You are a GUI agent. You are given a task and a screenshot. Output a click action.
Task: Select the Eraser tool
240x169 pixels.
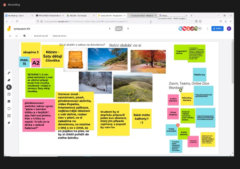(9, 80)
